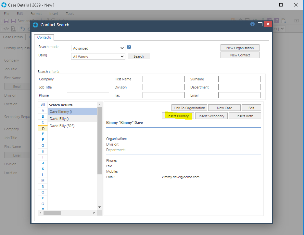This screenshot has height=235, width=304.
Task: Select the David Billy () search result
Action: pos(72,119)
